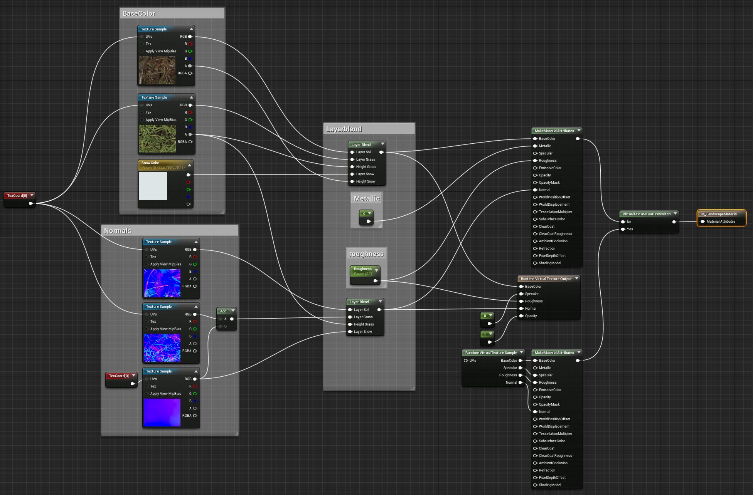Expand the VirtualTextureFeatureSwitch node arrow
The height and width of the screenshot is (495, 753).
pos(675,214)
